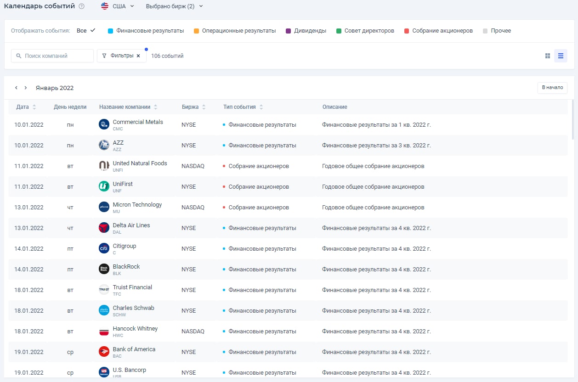578x382 pixels.
Task: Open the Citigroup company link
Action: pyautogui.click(x=125, y=246)
